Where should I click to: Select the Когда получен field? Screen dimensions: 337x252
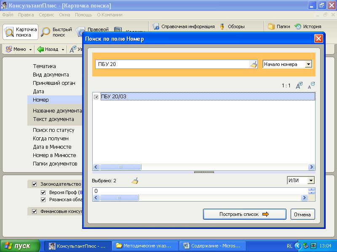coord(51,139)
